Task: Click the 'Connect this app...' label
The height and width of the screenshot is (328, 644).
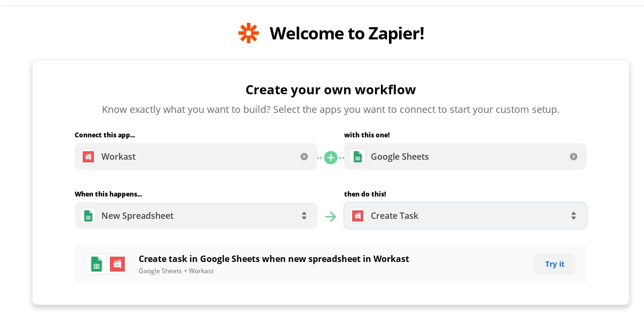Action: 105,135
